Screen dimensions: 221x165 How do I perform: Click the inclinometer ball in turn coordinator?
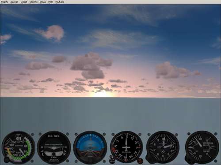(53, 154)
